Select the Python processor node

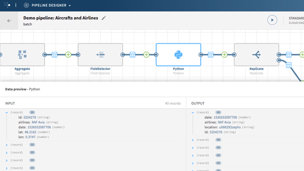tap(178, 55)
